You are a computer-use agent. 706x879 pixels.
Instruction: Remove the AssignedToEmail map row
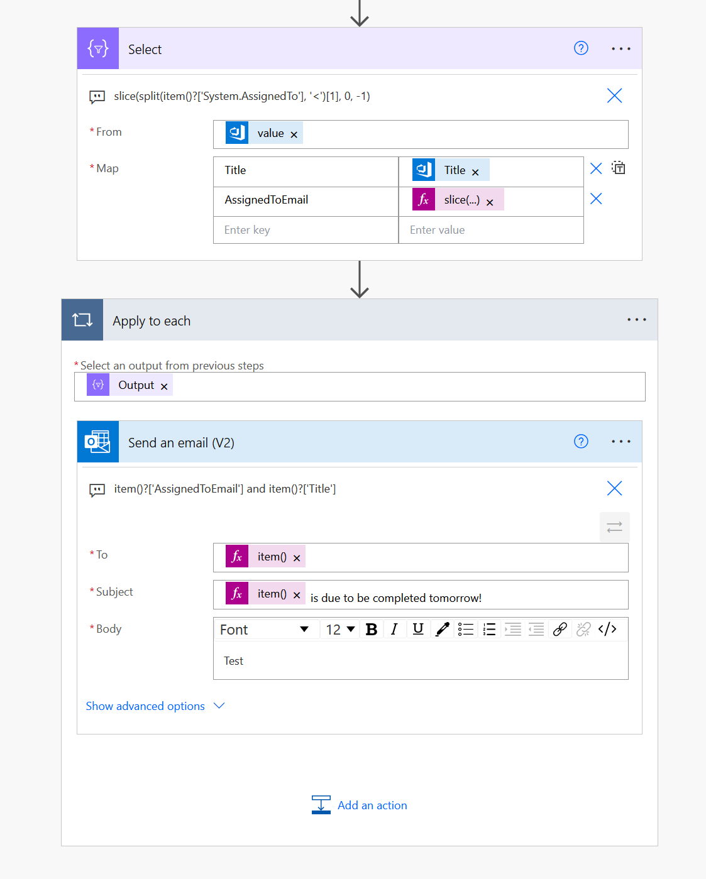[x=596, y=199]
